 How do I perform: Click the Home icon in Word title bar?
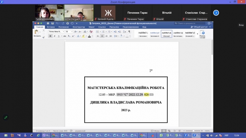(x=48, y=23)
